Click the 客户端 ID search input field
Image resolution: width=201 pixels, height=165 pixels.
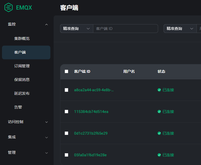click(125, 29)
